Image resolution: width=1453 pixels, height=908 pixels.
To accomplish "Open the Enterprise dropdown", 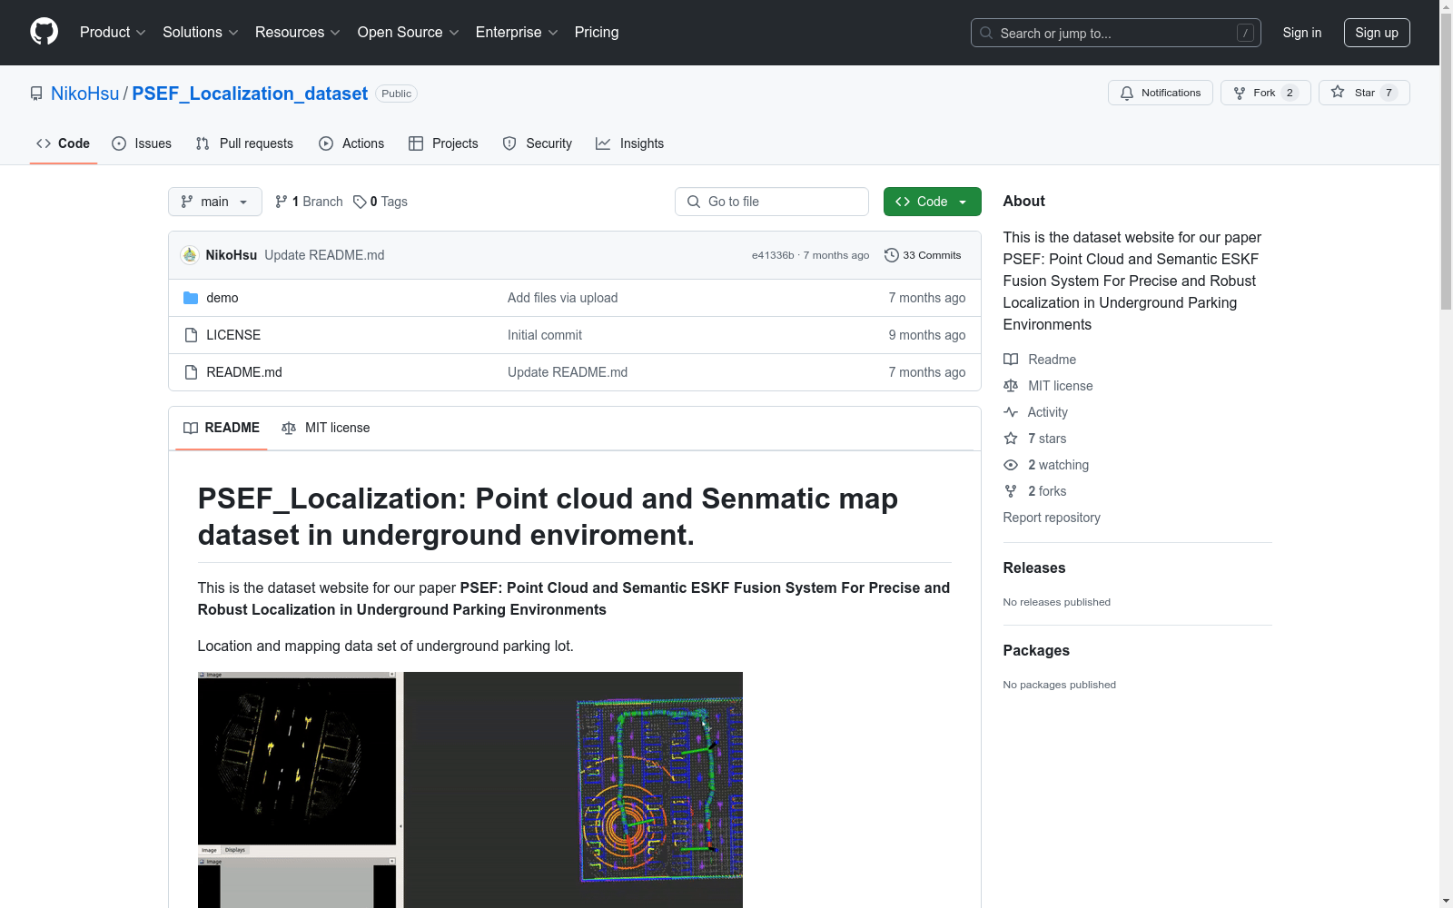I will (517, 33).
